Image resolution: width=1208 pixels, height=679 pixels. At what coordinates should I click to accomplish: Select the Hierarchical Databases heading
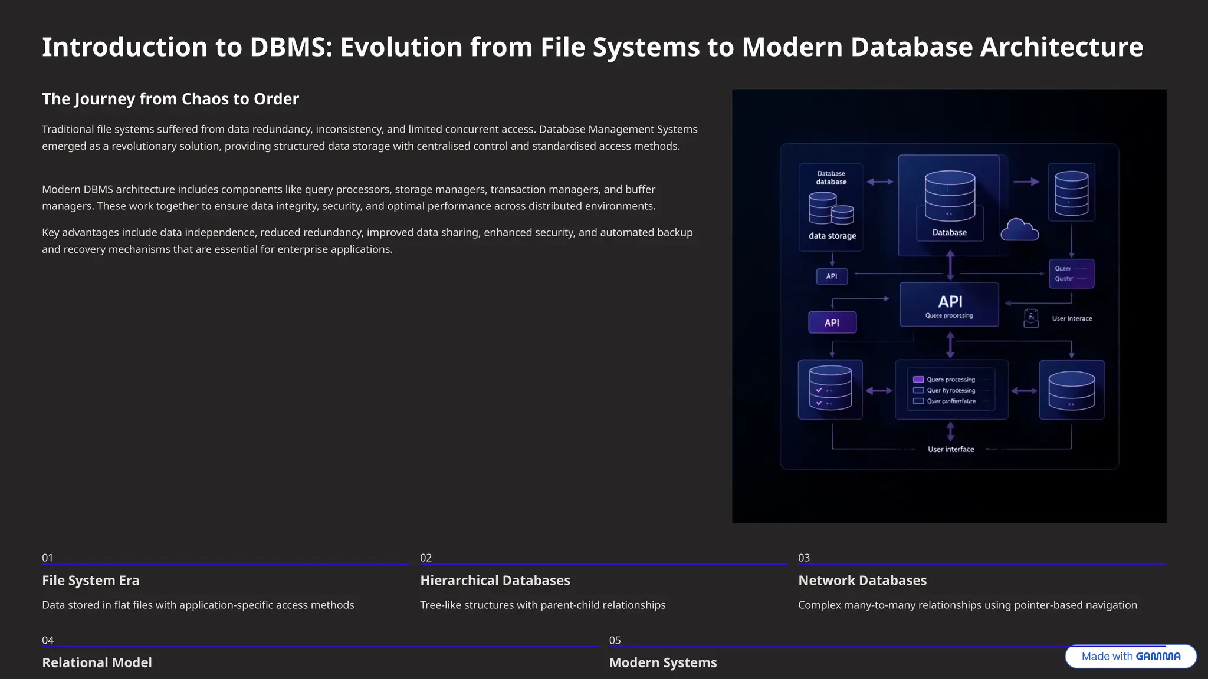[495, 581]
